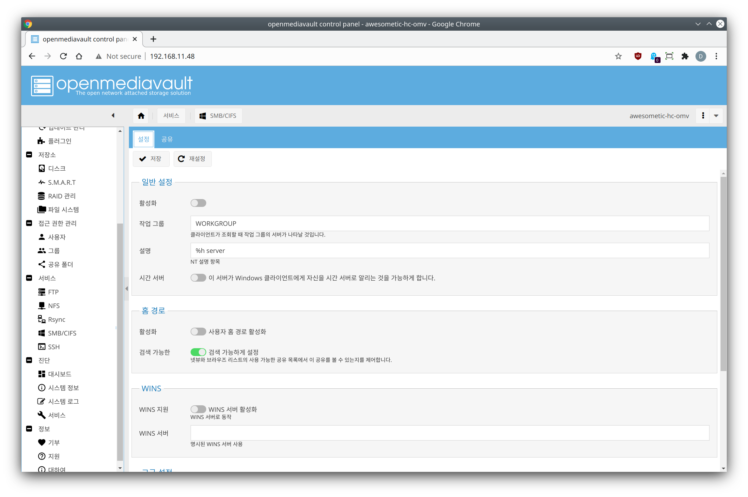Disable the 검색 가능하게 설정 toggle
The image size is (748, 497).
(x=198, y=352)
